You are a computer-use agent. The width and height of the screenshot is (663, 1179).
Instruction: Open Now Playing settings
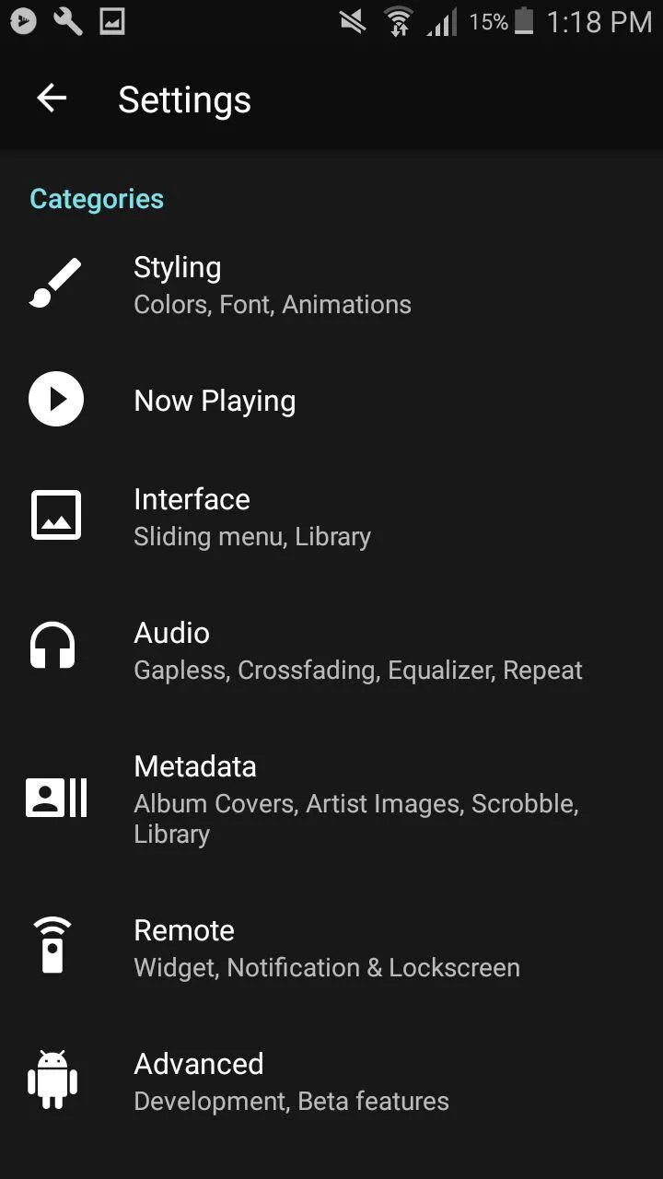pyautogui.click(x=331, y=401)
